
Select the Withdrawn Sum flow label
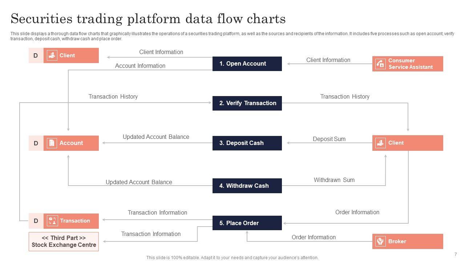[334, 180]
